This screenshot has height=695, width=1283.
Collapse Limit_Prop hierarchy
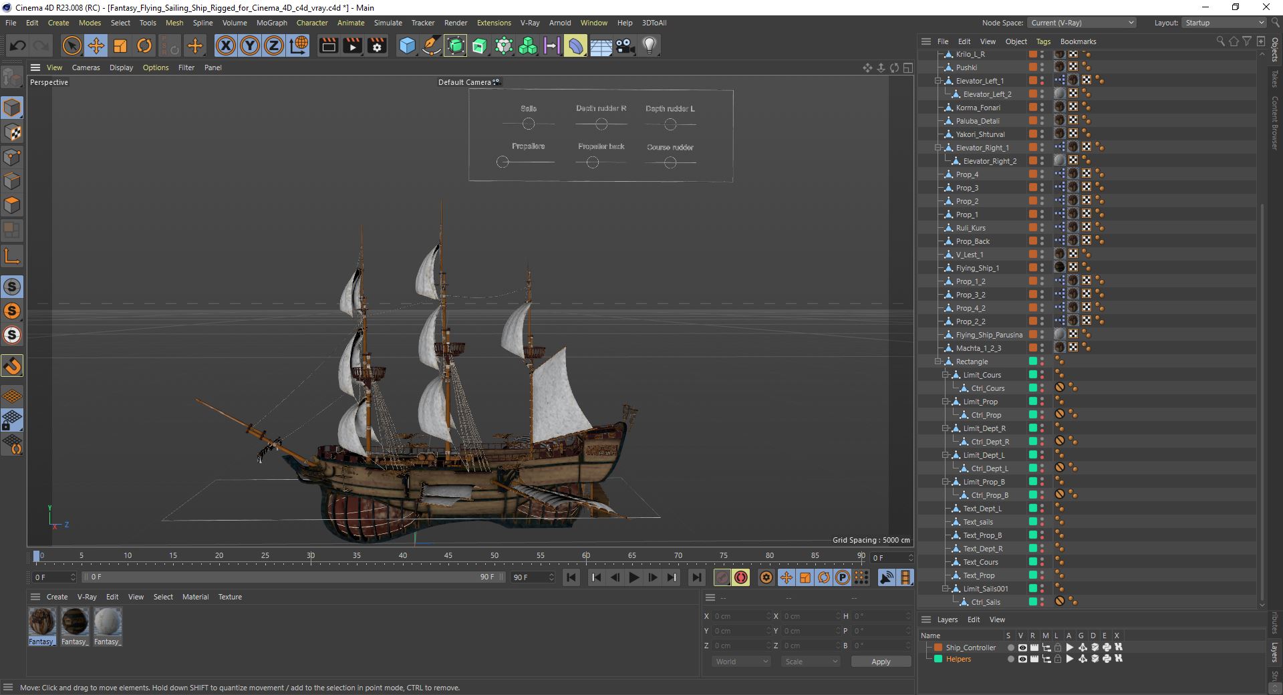pos(946,402)
